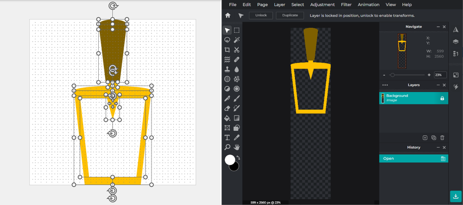The height and width of the screenshot is (205, 463).
Task: Click the zoom percentage field
Action: (x=440, y=75)
